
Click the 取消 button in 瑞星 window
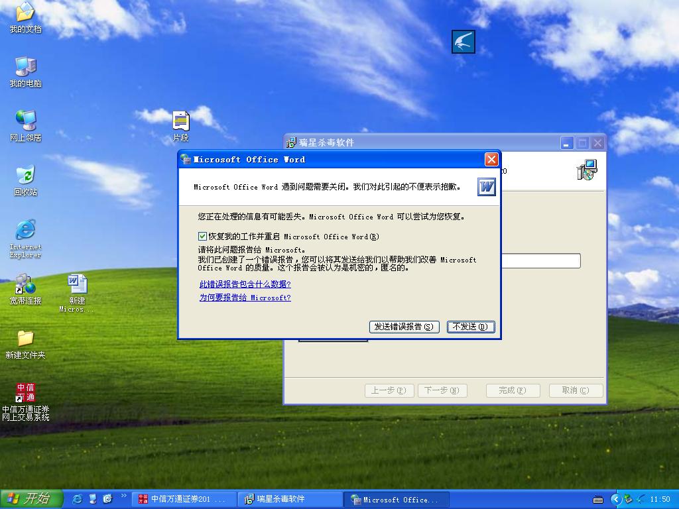(576, 390)
